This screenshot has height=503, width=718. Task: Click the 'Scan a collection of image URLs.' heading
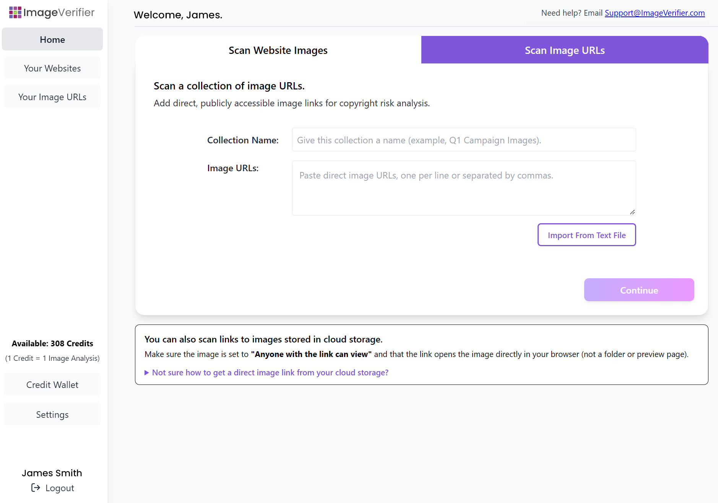tap(229, 86)
